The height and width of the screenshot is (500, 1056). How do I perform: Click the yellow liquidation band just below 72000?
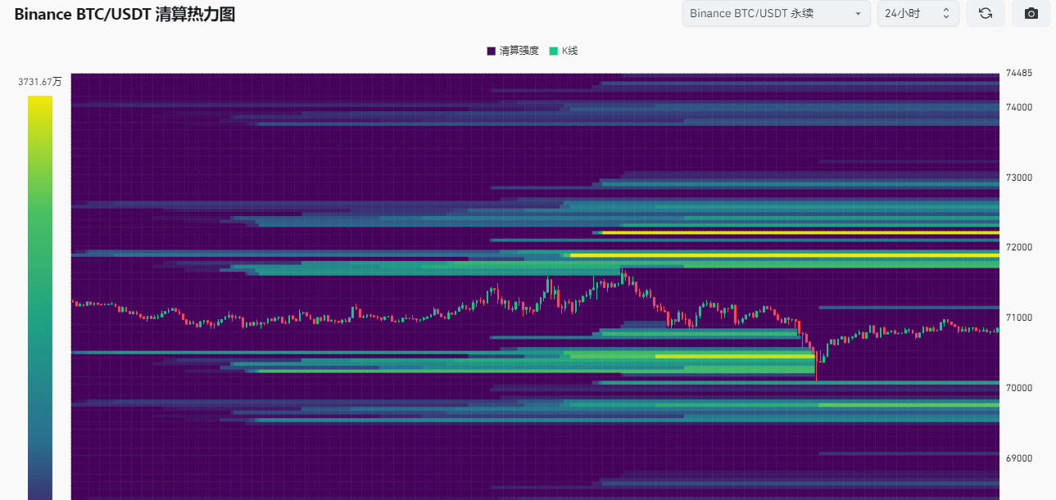click(x=782, y=255)
